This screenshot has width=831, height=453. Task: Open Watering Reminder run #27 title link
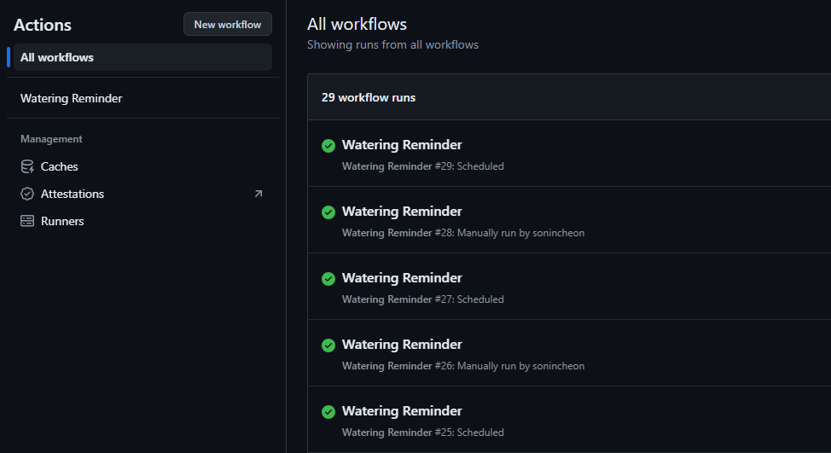pos(402,277)
